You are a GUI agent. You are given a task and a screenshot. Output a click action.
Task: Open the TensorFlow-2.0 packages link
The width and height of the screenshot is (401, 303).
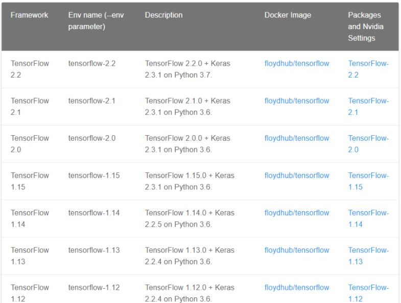pos(368,143)
